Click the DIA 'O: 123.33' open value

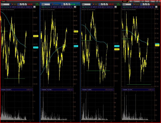(x=108, y=7)
